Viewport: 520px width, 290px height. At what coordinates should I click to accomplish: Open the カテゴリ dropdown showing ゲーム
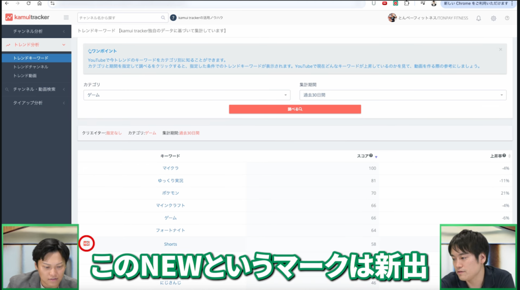pos(187,95)
